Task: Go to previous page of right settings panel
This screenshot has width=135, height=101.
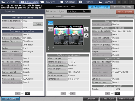Action: coord(108,93)
